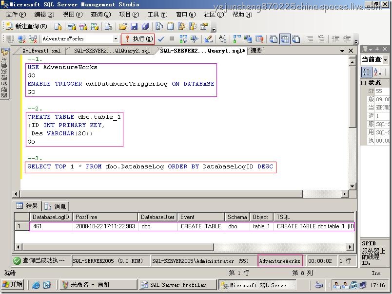Viewport: 392px width, 294px height.
Task: Click the Disconnect icon in the SQL Editor toolbar
Action: (22, 39)
